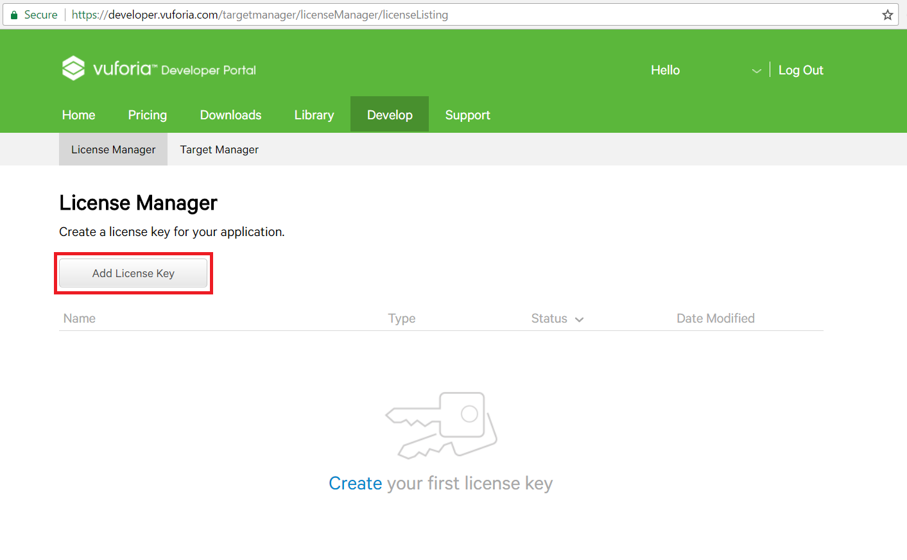The width and height of the screenshot is (907, 560).
Task: Click the Date Modified column header
Action: coord(716,318)
